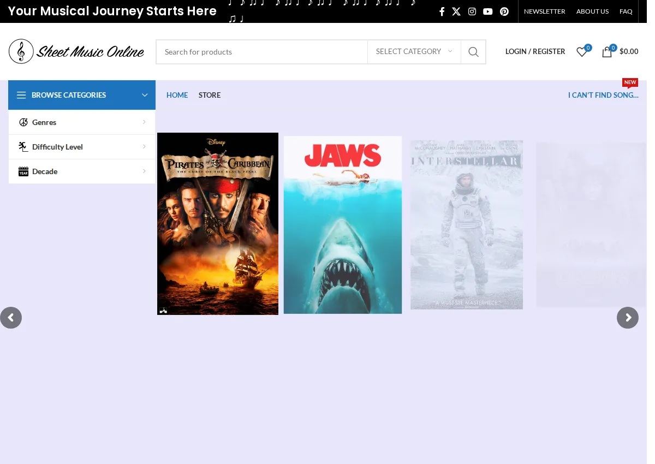Image resolution: width=655 pixels, height=464 pixels.
Task: Click the Login / Register link
Action: pyautogui.click(x=535, y=51)
